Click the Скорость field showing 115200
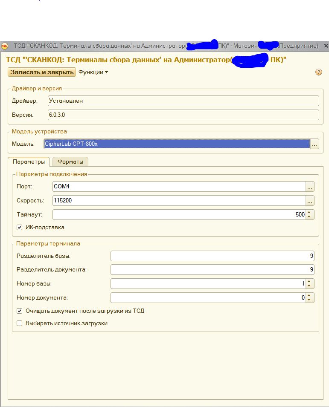This screenshot has height=407, width=329. [x=178, y=201]
